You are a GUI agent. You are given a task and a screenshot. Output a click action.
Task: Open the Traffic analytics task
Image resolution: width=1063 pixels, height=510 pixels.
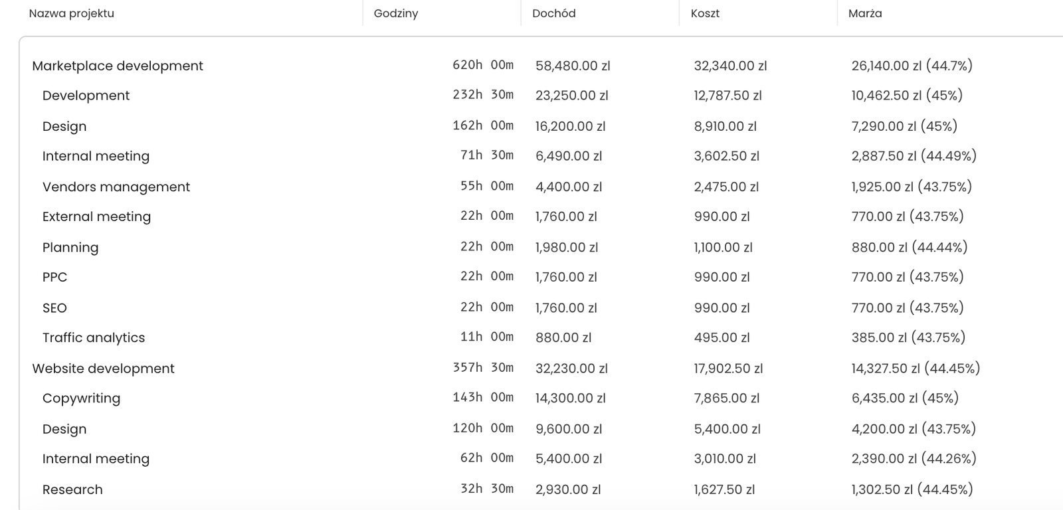click(93, 337)
